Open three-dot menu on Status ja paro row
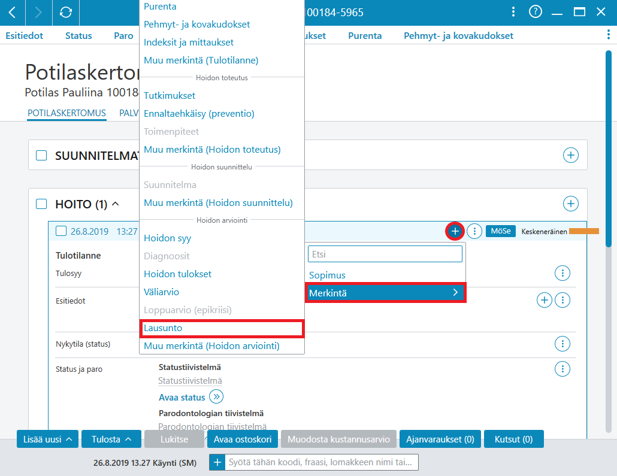617x476 pixels. click(x=562, y=369)
